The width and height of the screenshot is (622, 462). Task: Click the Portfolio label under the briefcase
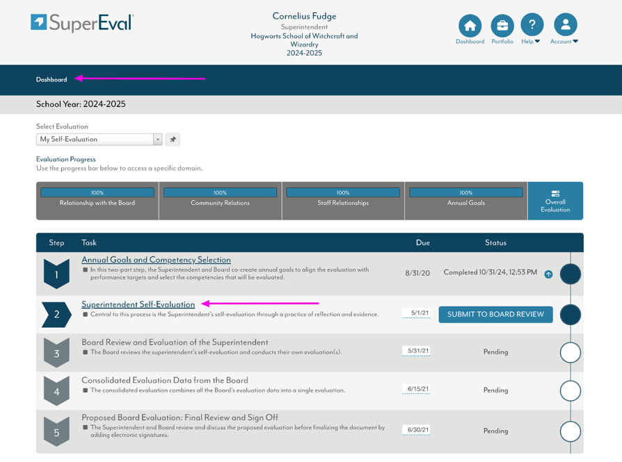502,42
